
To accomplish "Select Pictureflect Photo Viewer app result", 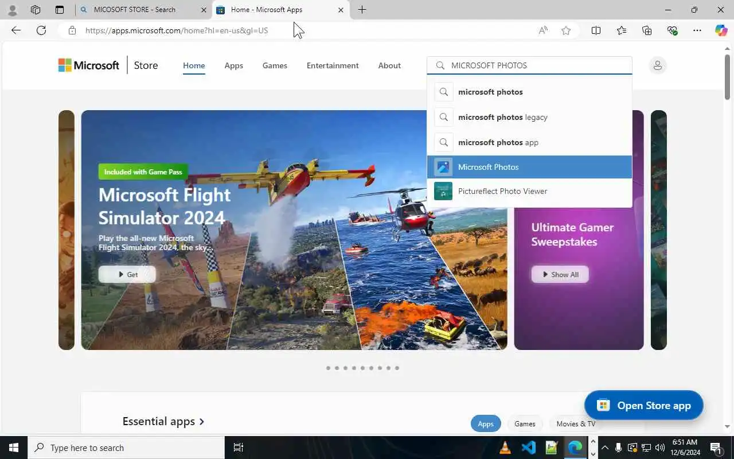I will pyautogui.click(x=529, y=191).
